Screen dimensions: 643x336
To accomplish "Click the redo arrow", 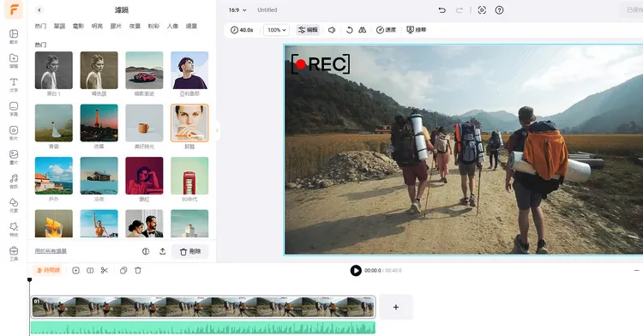I will [x=460, y=9].
